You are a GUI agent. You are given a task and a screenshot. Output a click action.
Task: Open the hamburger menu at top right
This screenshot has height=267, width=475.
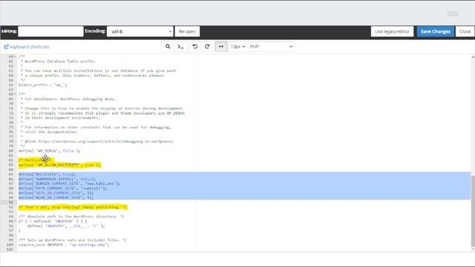(x=453, y=13)
